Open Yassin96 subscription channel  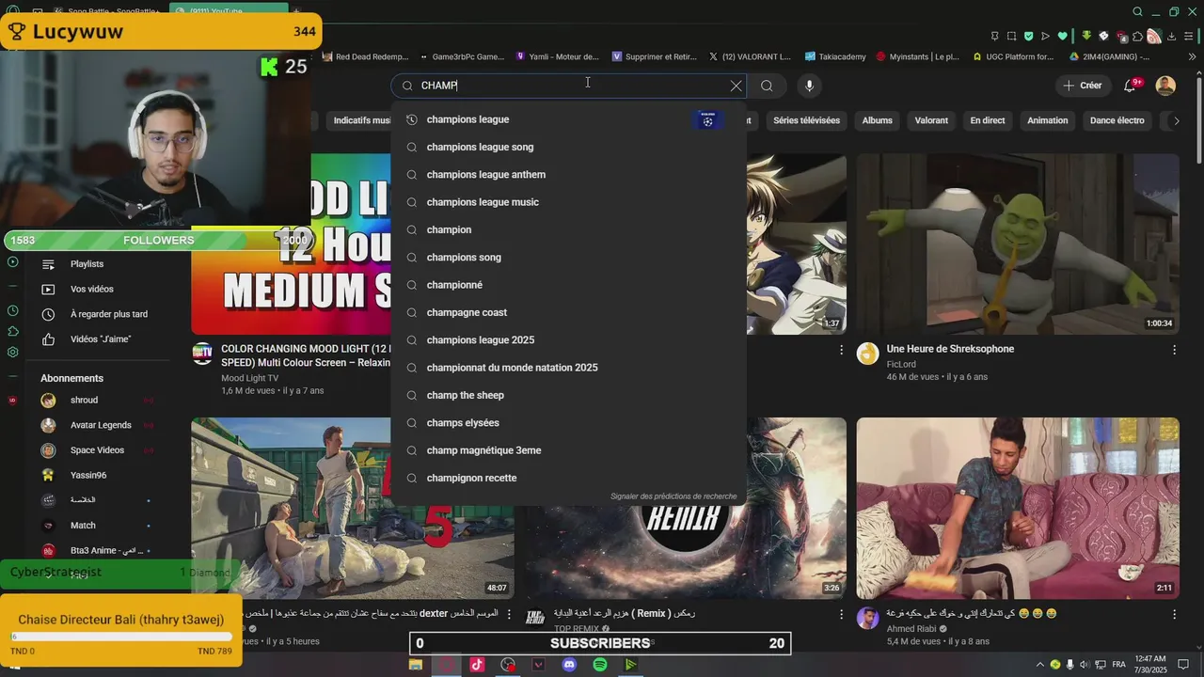98,476
